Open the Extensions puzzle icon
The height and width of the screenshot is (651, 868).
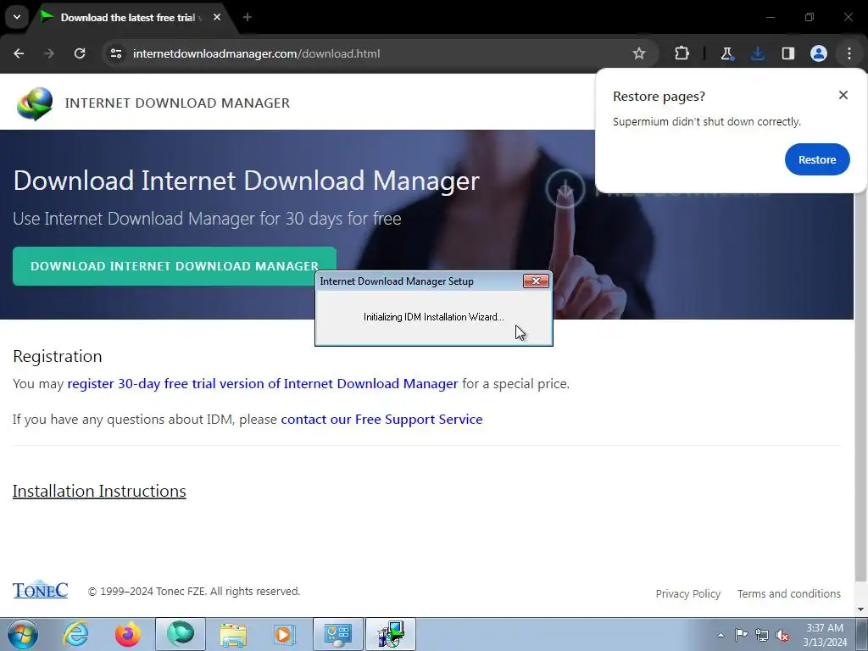pyautogui.click(x=682, y=53)
